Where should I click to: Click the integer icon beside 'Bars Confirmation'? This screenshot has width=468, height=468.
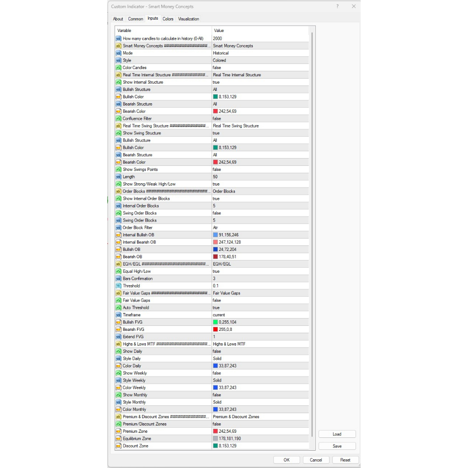pyautogui.click(x=118, y=278)
